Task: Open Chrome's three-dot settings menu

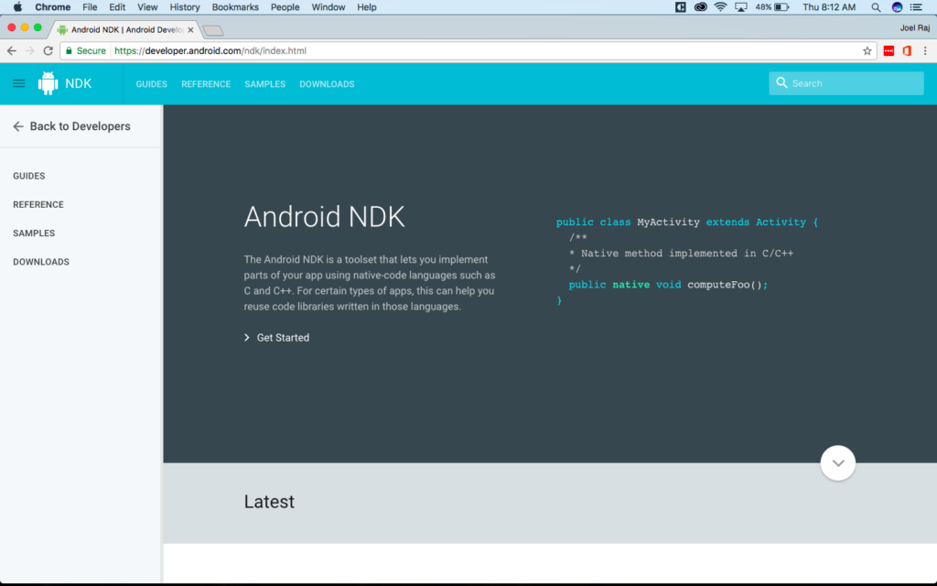Action: point(925,50)
